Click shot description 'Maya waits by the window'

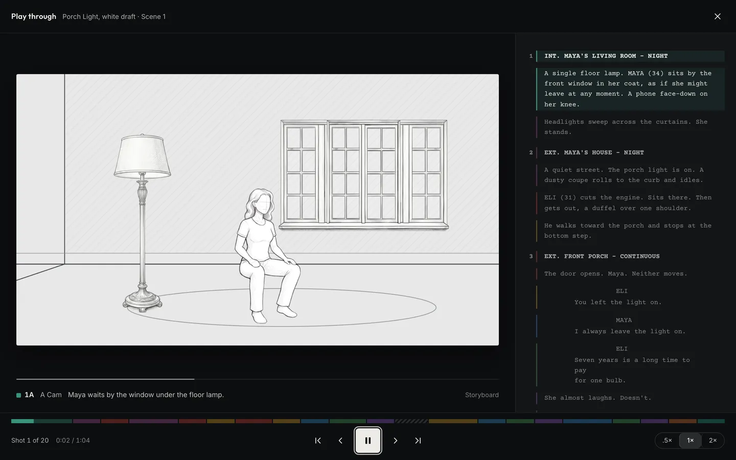pos(146,395)
